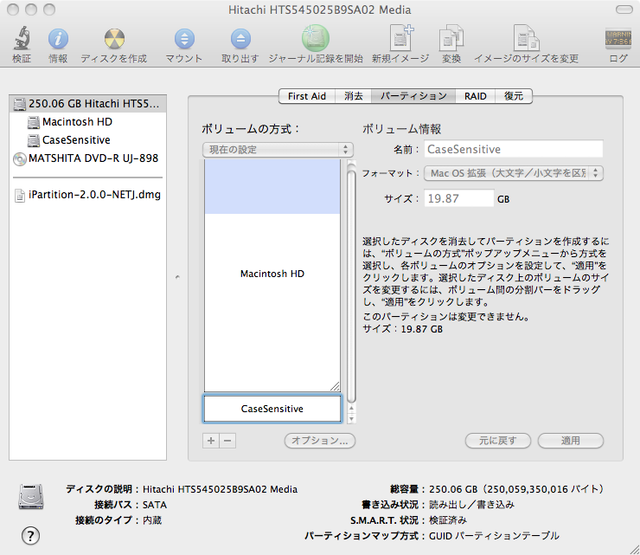Click the Convert (変換) toolbar icon

tap(451, 38)
